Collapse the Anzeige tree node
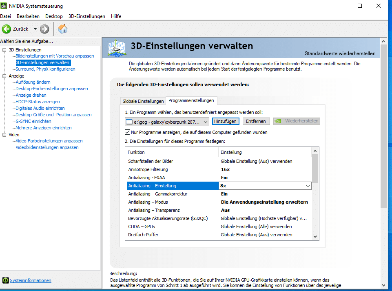392x291 pixels. (4, 76)
